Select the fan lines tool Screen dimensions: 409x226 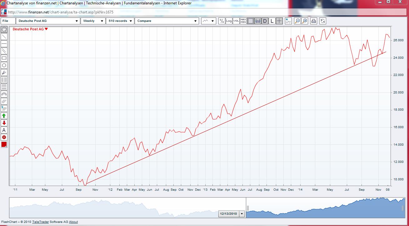4,73
